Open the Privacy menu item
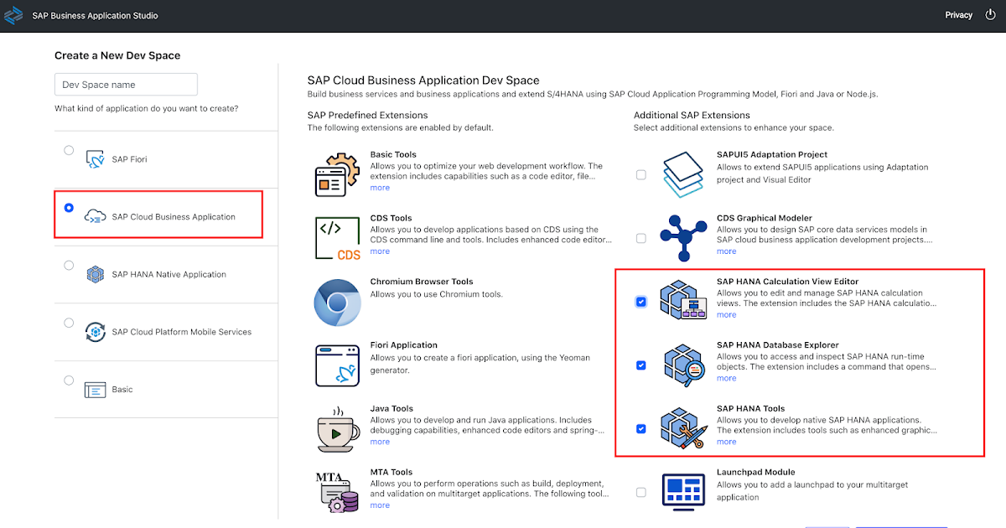1006x528 pixels. click(958, 14)
